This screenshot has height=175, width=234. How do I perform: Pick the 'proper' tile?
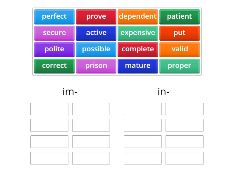(179, 66)
